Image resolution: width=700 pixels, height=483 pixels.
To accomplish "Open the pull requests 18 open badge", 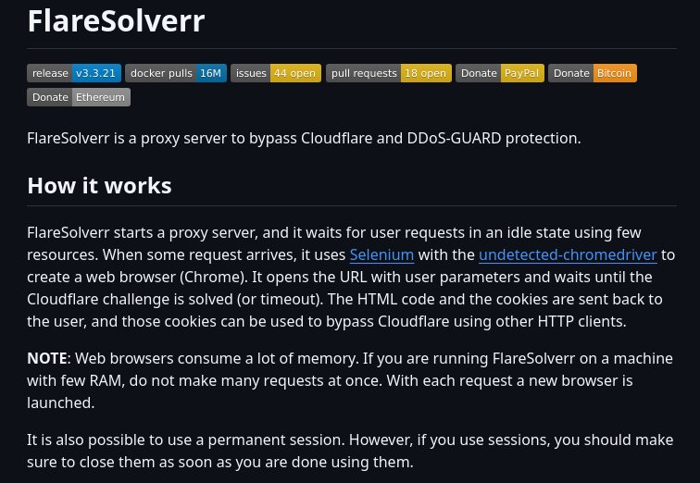I will [389, 73].
